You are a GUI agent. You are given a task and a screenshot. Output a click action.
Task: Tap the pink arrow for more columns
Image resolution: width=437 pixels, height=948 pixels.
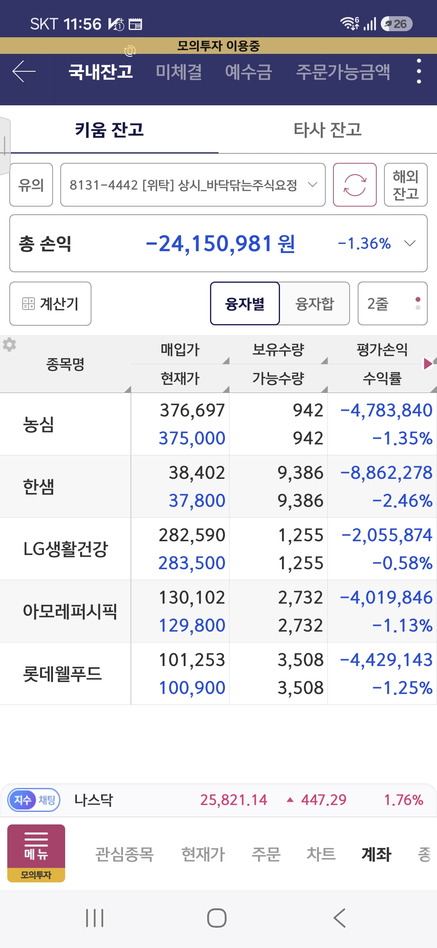click(x=428, y=363)
